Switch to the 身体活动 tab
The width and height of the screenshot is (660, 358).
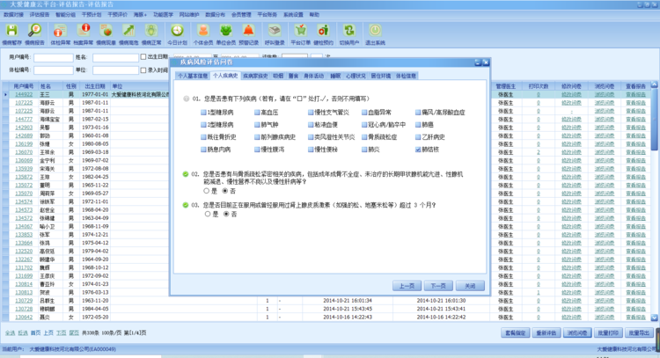[x=313, y=76]
